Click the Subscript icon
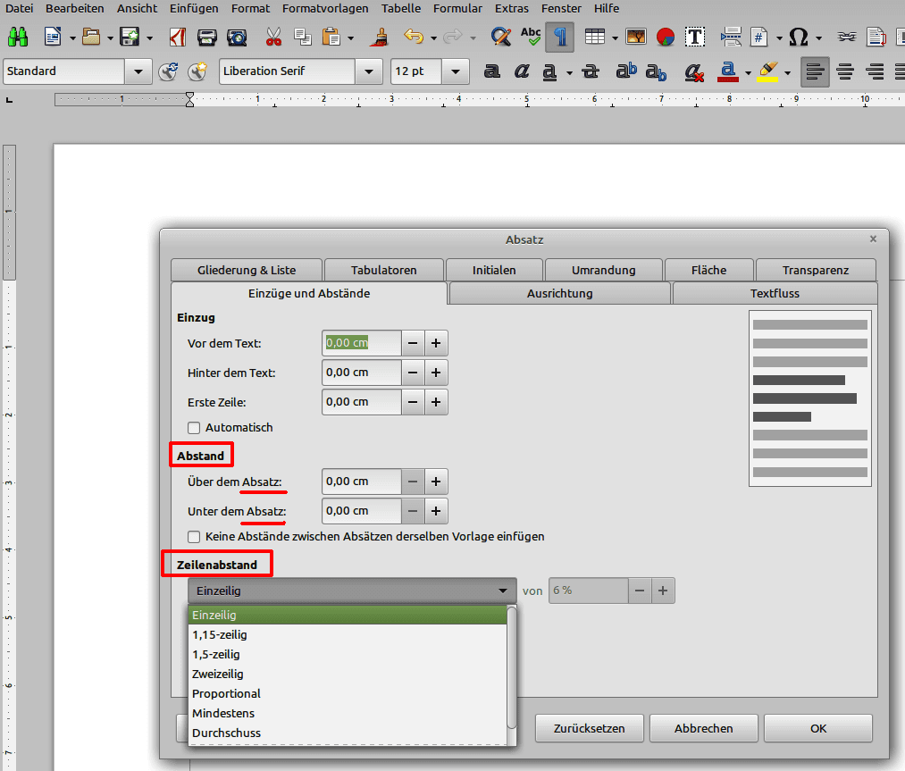Viewport: 905px width, 771px height. pos(657,71)
